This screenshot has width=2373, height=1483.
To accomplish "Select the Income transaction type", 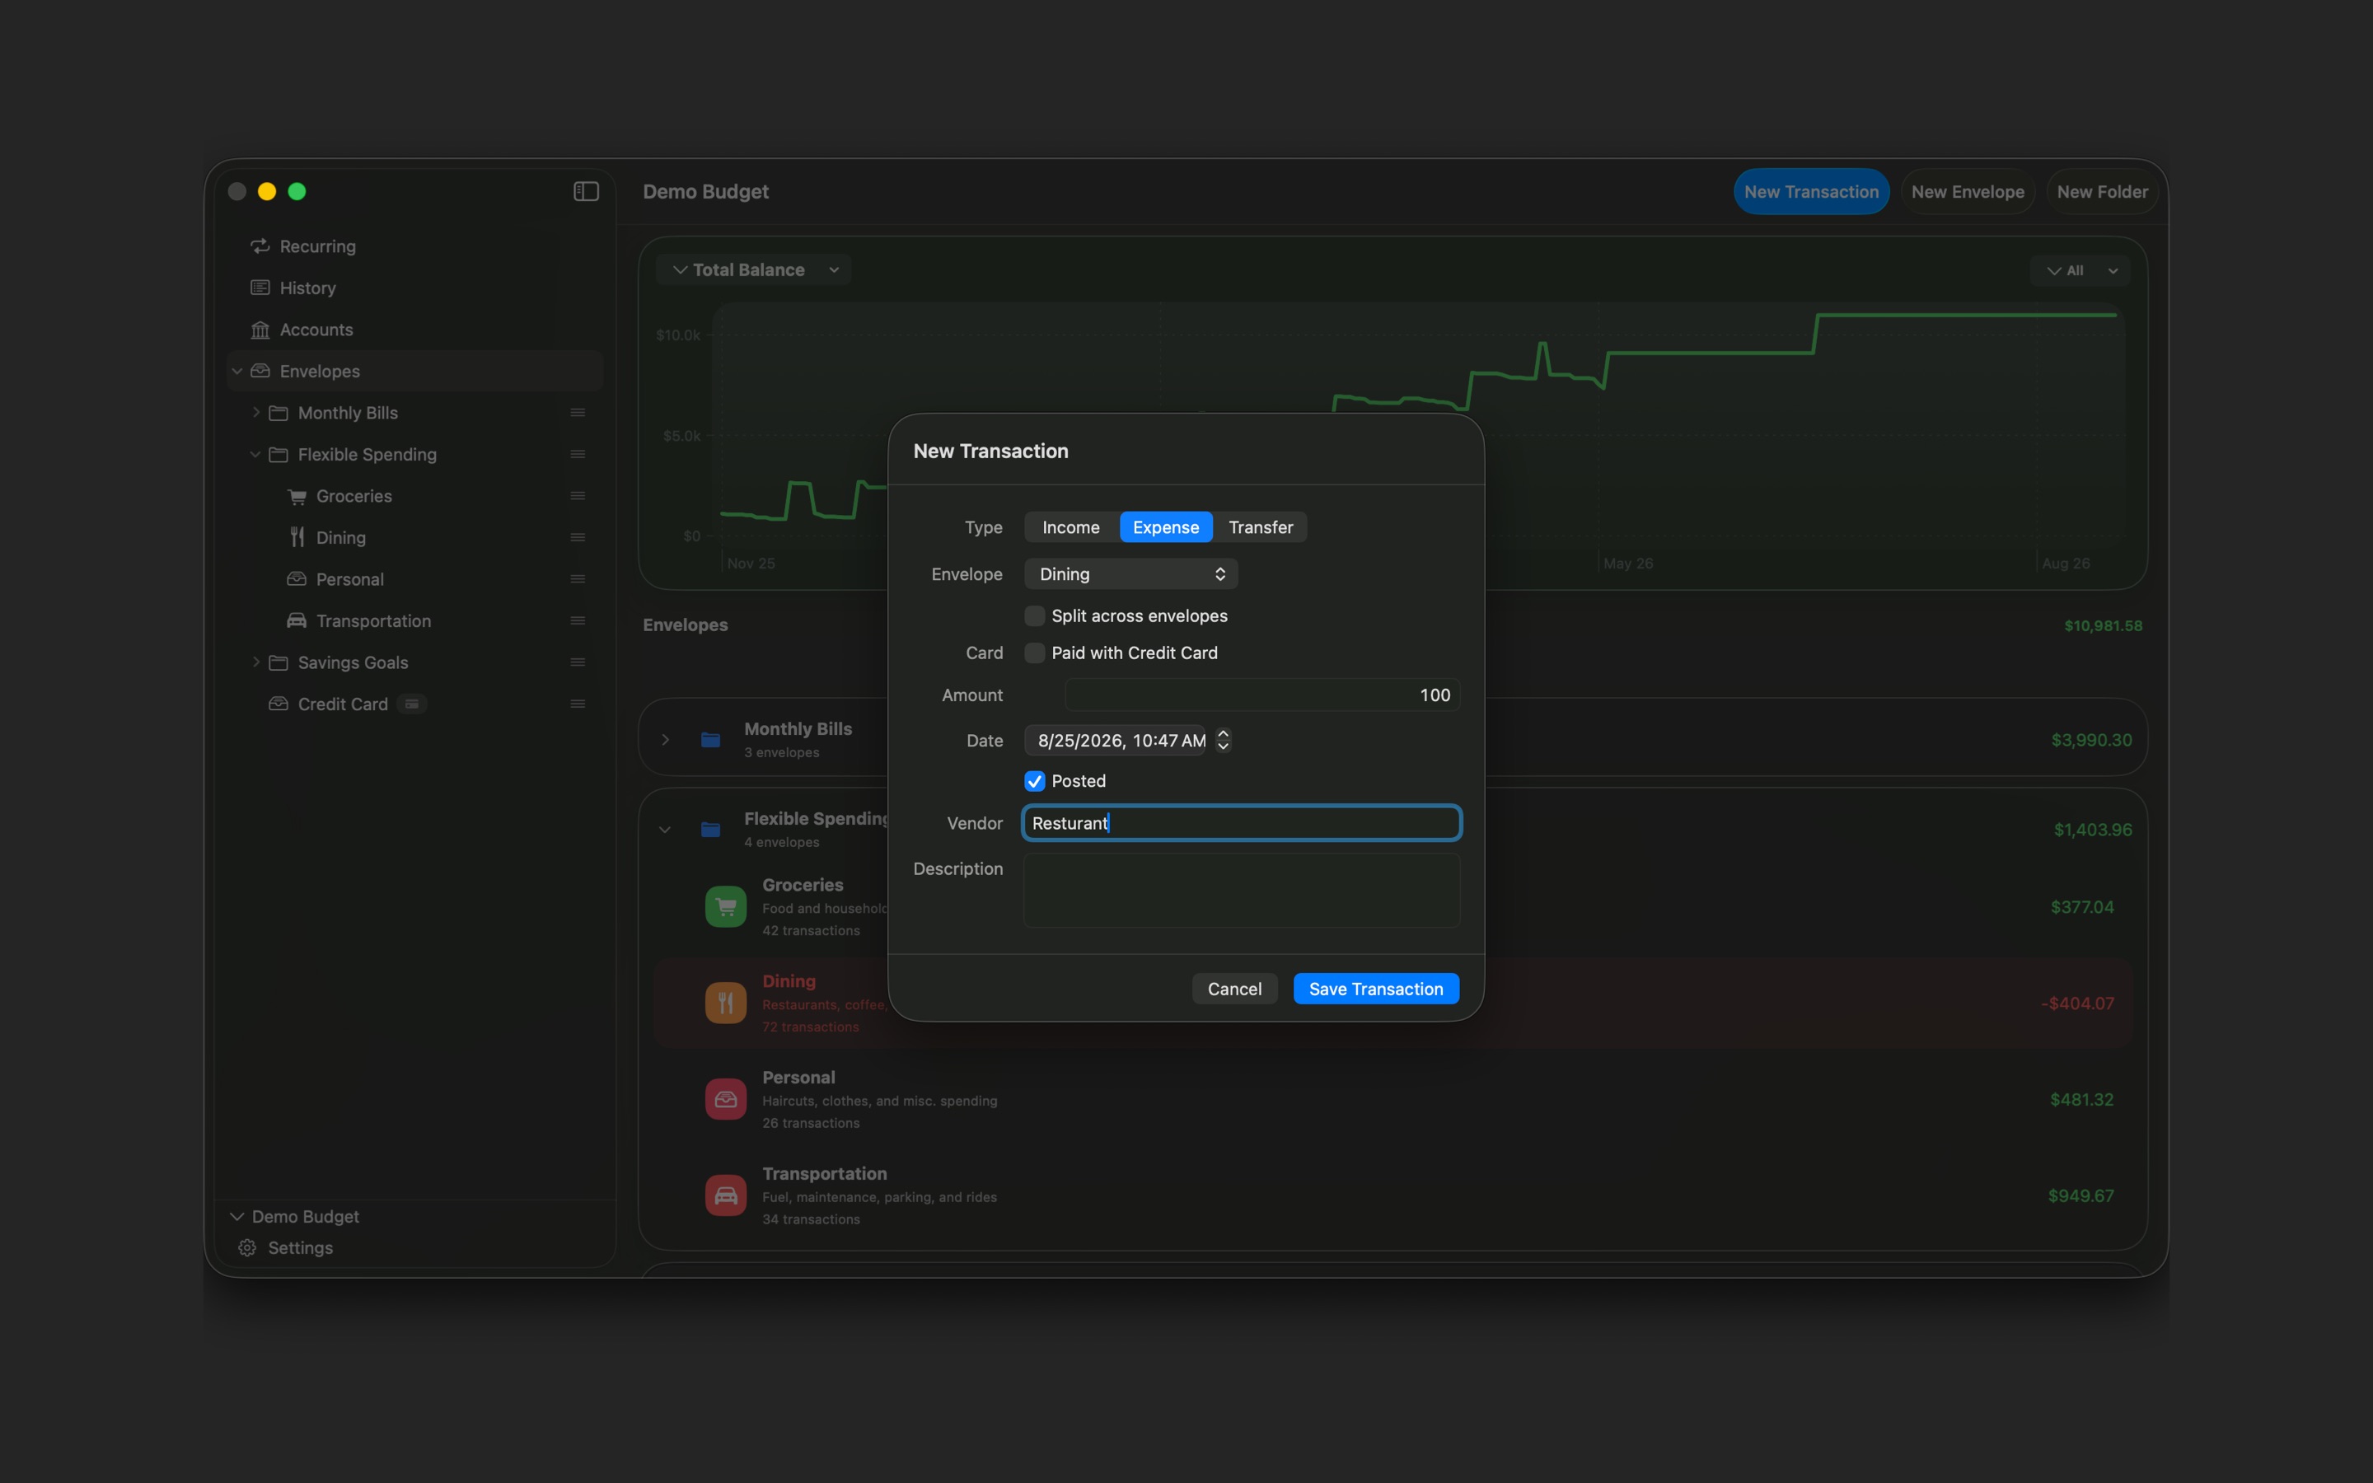I will coord(1071,526).
